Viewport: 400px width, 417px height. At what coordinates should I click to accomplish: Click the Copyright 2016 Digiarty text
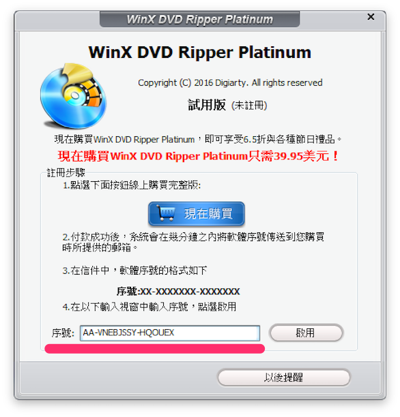coord(230,82)
